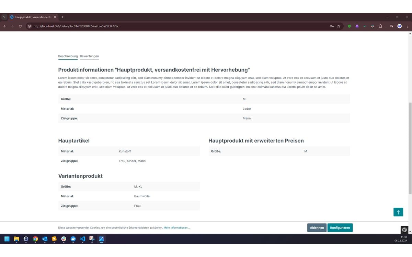Open the Chrome profile avatar

coord(400,26)
